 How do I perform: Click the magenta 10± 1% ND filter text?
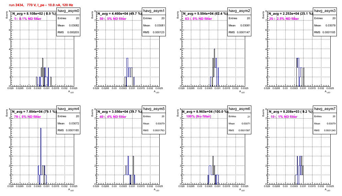284,117
